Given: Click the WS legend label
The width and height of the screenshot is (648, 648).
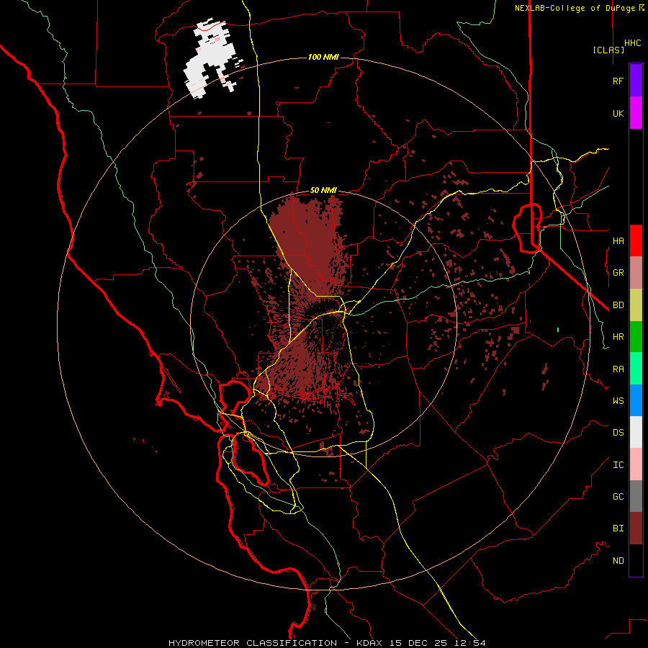Looking at the screenshot, I should click(618, 401).
